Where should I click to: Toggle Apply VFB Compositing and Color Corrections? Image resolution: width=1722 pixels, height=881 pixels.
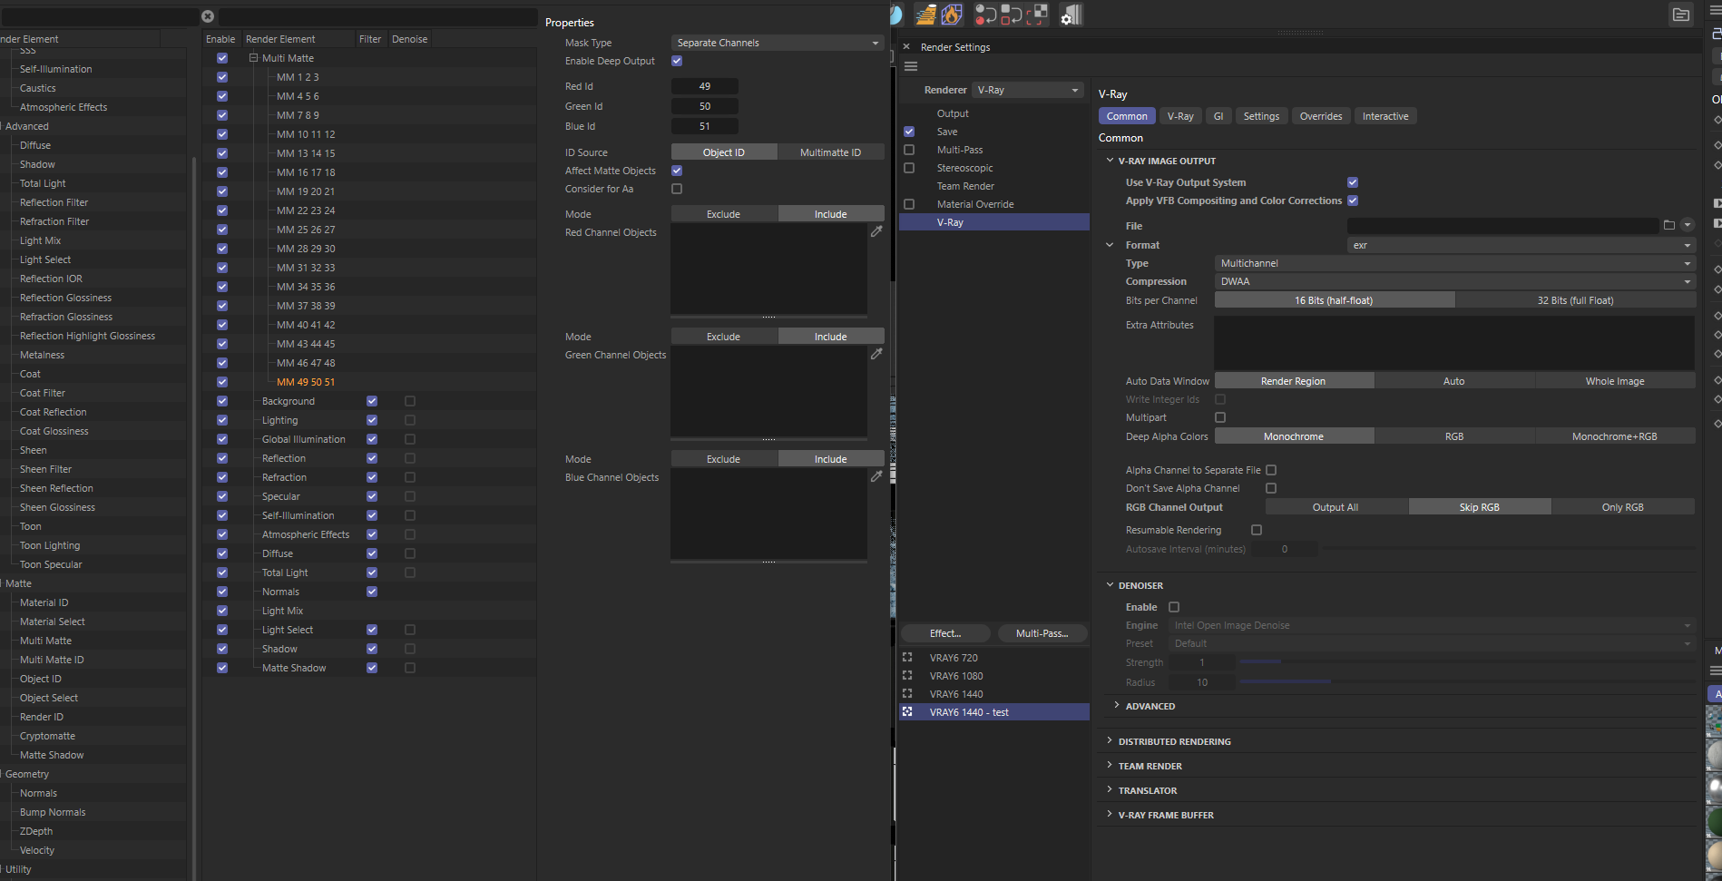(x=1353, y=201)
